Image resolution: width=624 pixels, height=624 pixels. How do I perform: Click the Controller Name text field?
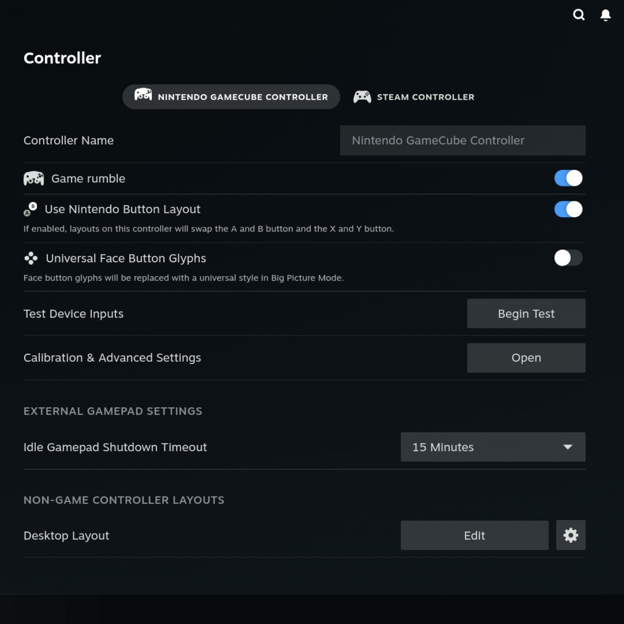pos(462,140)
